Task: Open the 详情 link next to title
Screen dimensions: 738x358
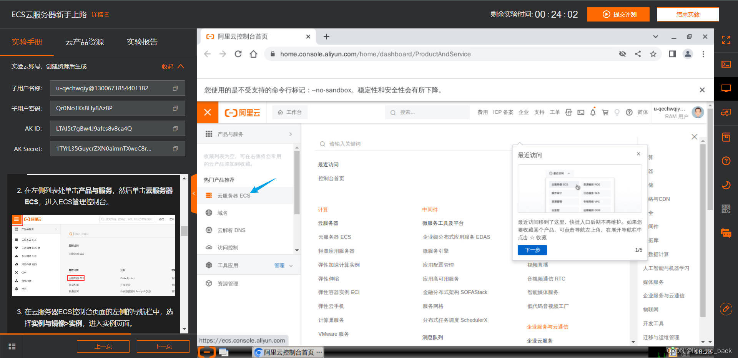Action: (x=100, y=15)
